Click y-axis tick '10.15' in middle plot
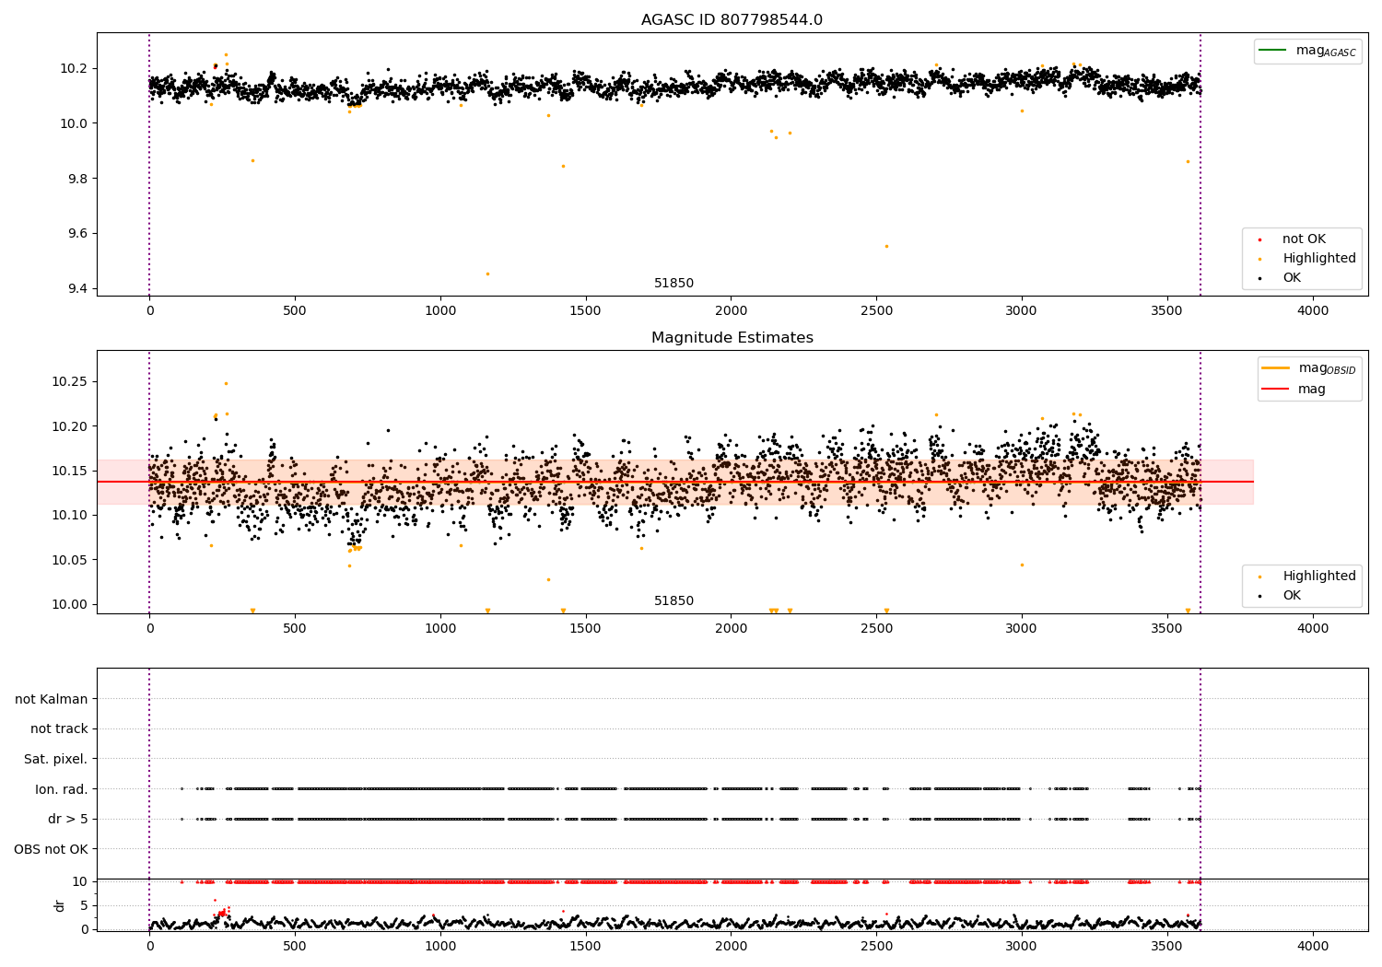 coord(70,471)
